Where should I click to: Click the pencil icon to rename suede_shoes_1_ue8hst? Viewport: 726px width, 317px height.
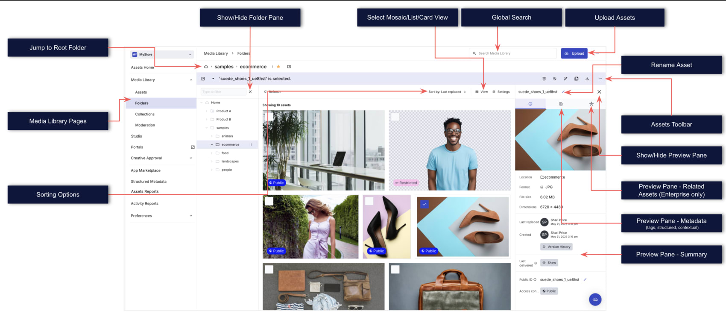coord(564,92)
